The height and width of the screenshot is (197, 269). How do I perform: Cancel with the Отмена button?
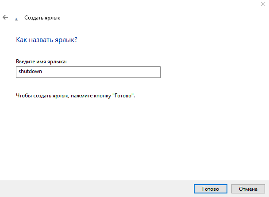click(x=248, y=189)
